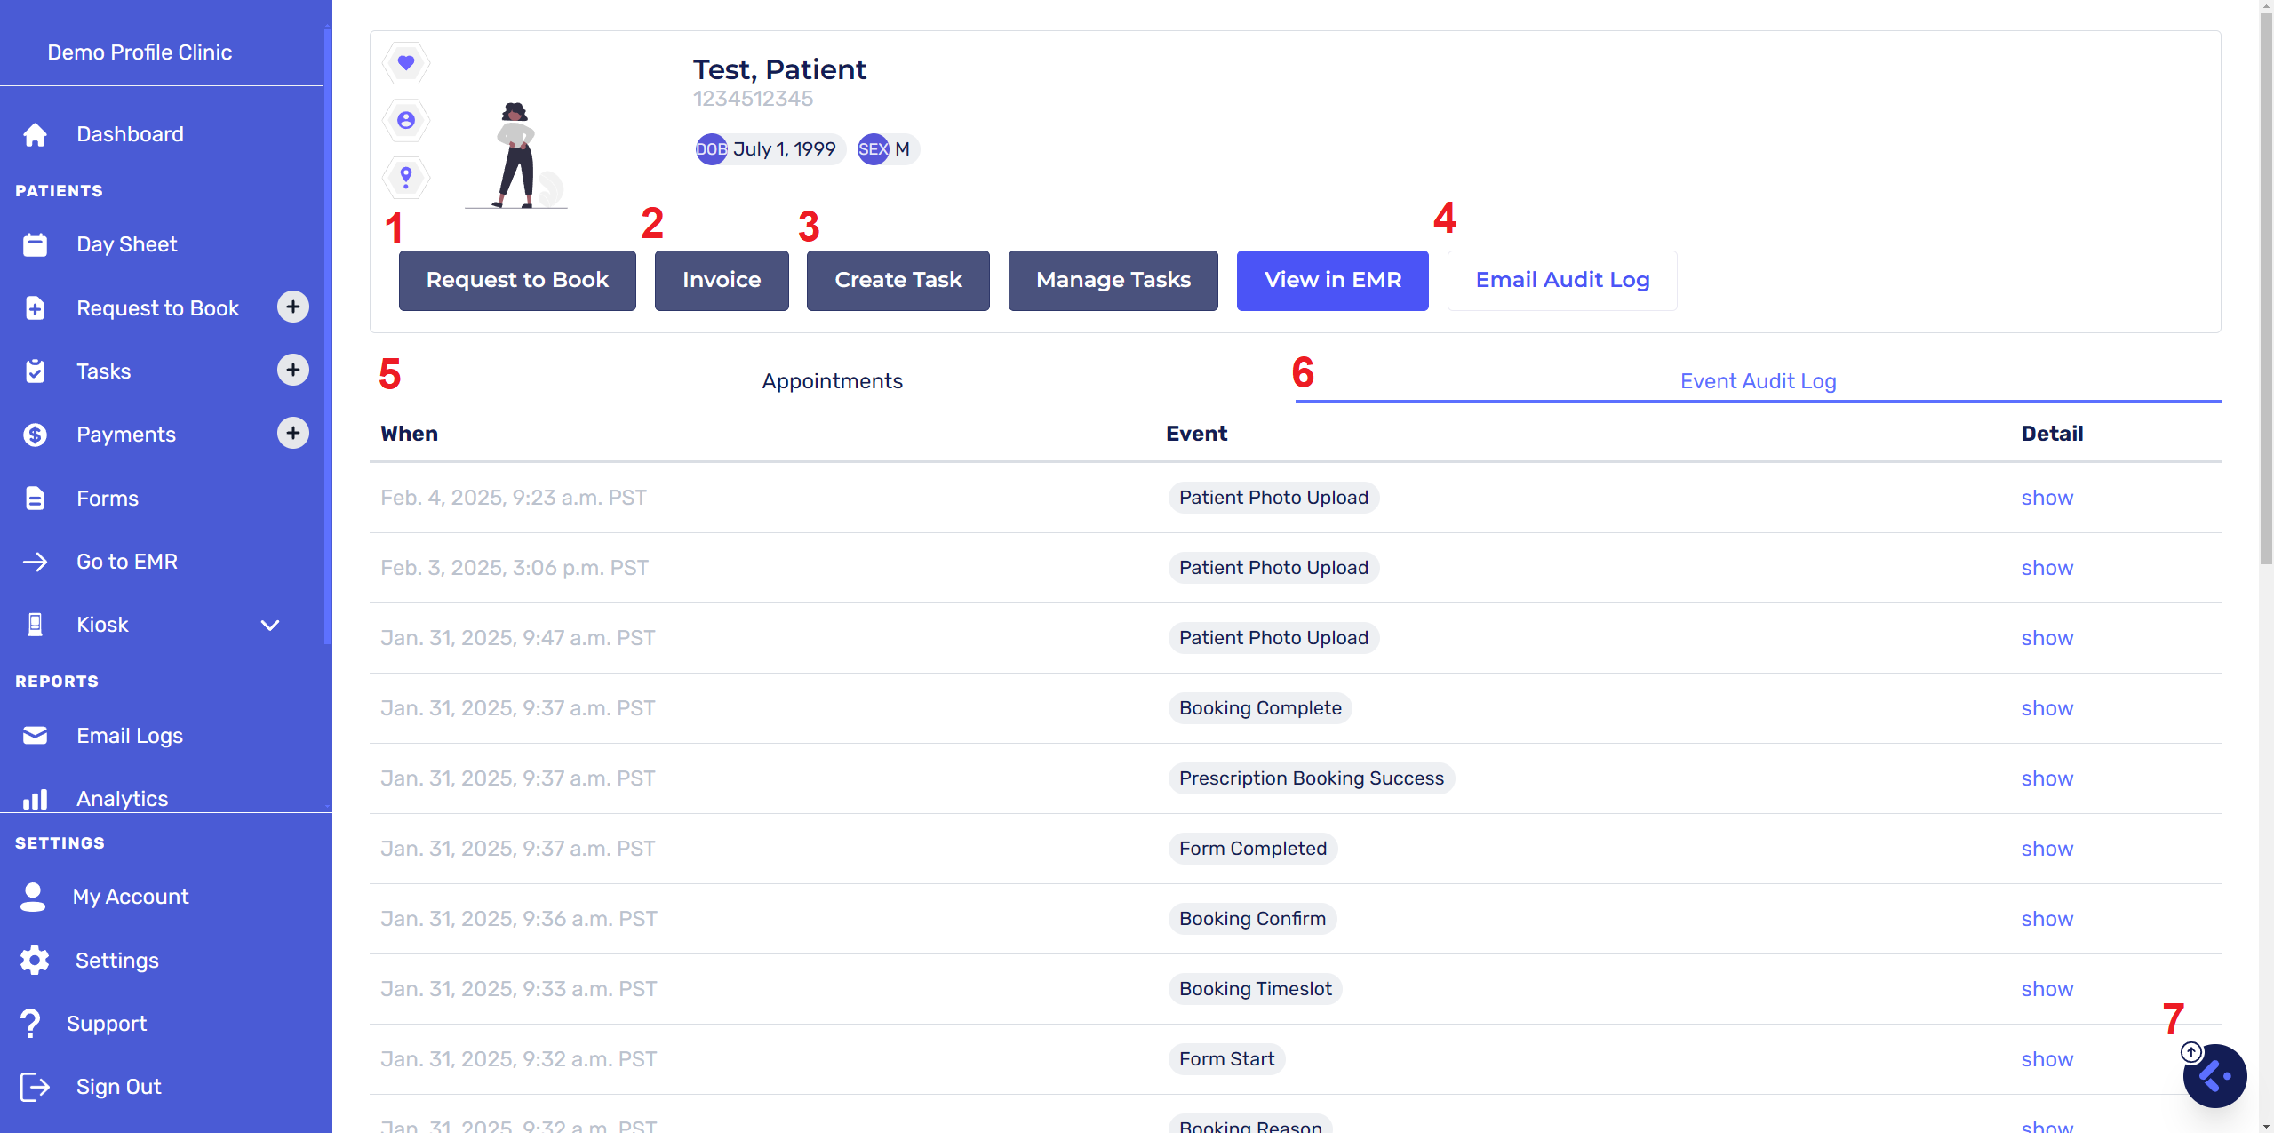This screenshot has height=1133, width=2274.
Task: Select the Event Audit Log tab
Action: click(x=1757, y=381)
